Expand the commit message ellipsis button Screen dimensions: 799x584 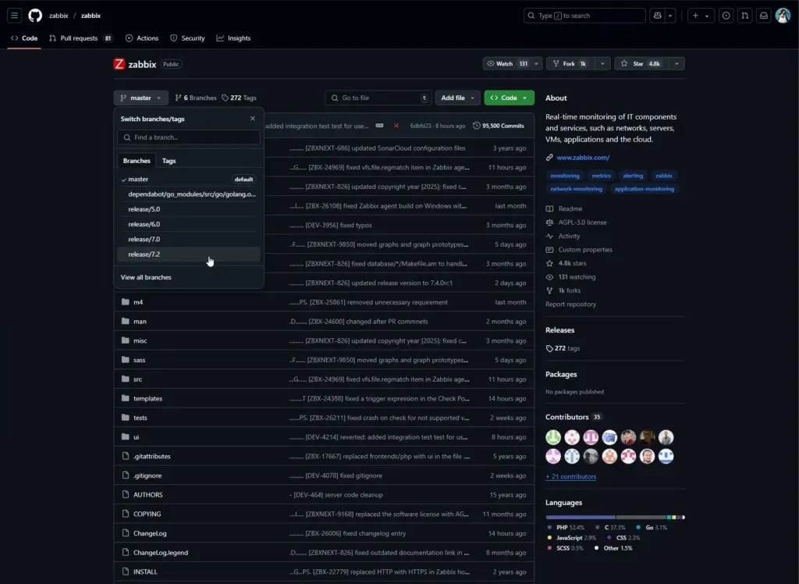[x=380, y=126]
